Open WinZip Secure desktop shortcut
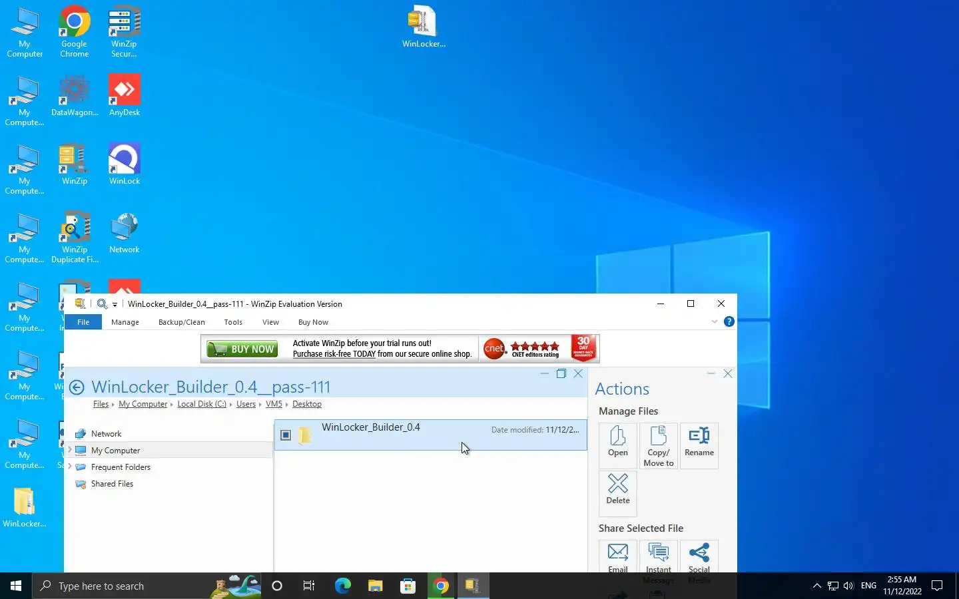This screenshot has width=959, height=599. coord(124,32)
